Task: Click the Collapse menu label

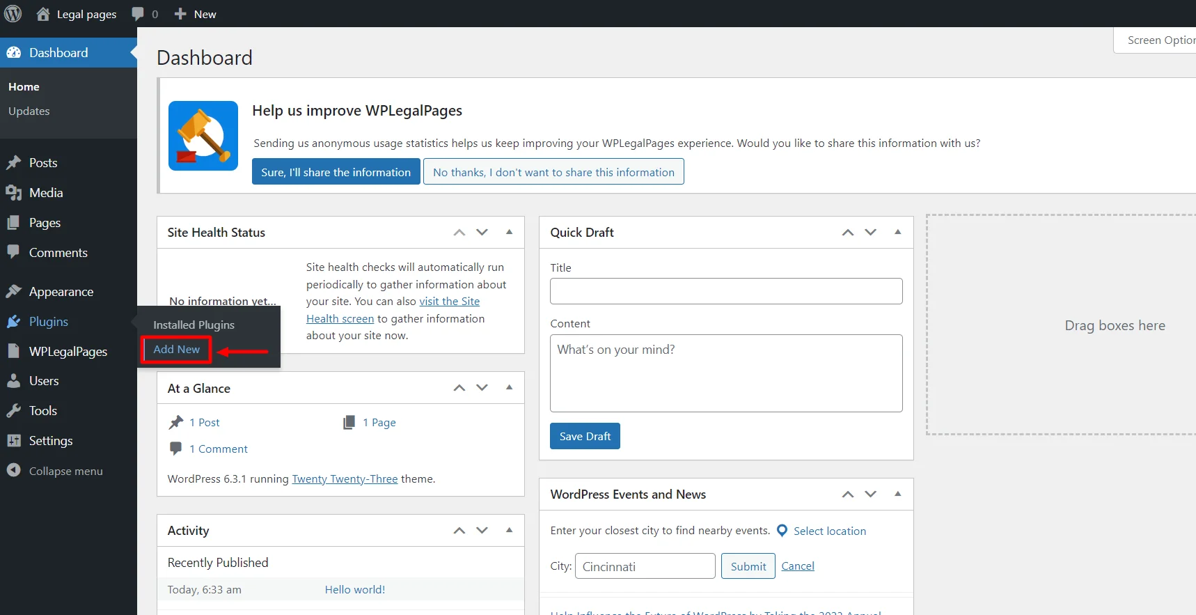Action: tap(66, 472)
